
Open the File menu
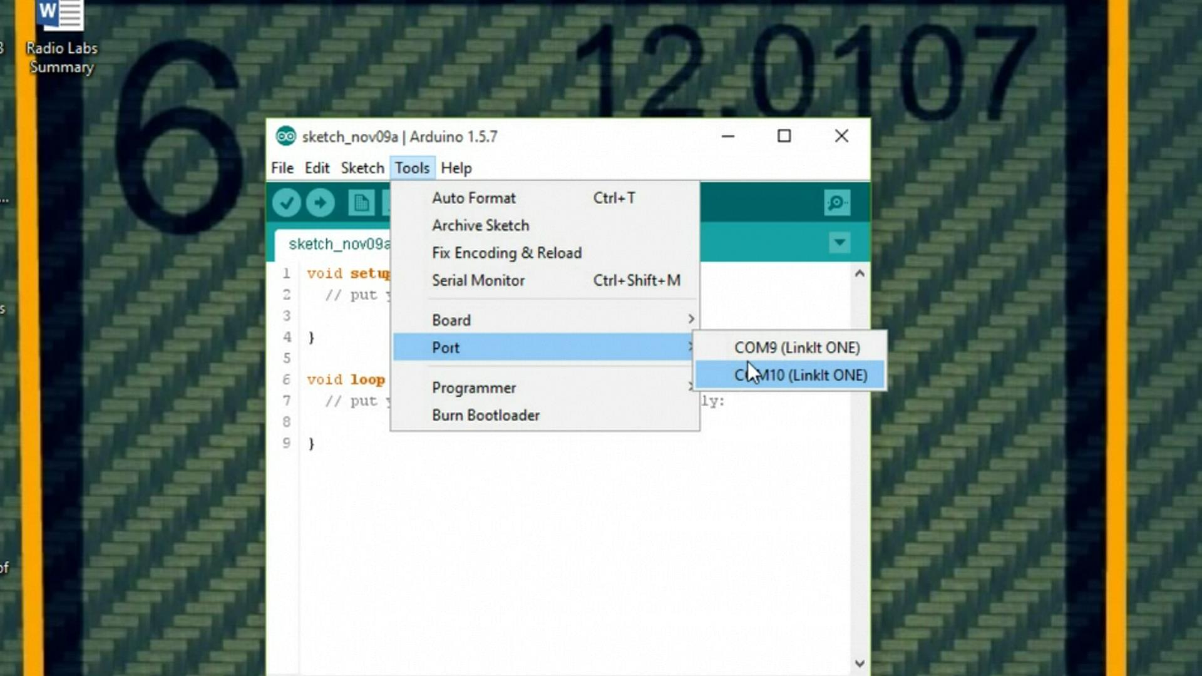pos(282,168)
